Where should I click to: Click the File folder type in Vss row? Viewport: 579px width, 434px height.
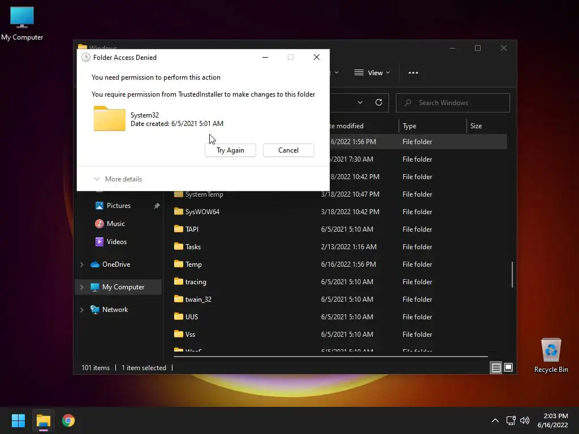417,335
